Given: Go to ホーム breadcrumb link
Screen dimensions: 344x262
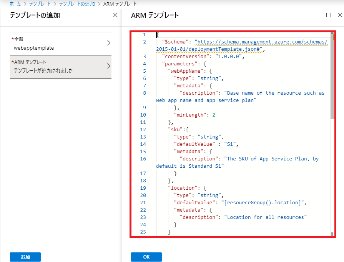Looking at the screenshot, I should [15, 4].
